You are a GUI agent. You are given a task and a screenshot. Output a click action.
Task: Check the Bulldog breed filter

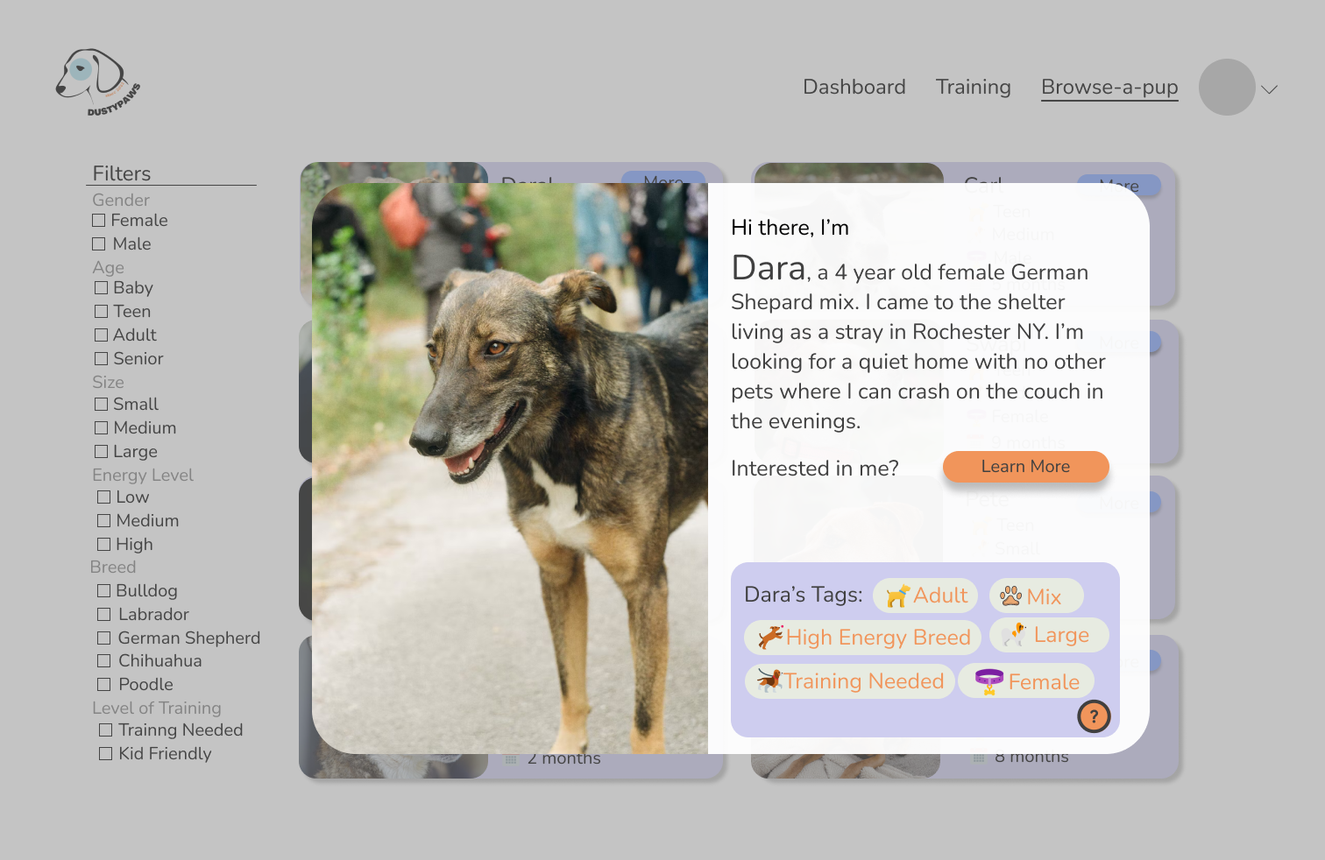tap(104, 591)
